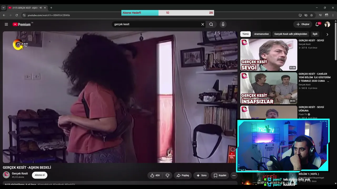Screen dimensions: 337x189
Task: Open the browser profile avatar
Action: point(327,15)
